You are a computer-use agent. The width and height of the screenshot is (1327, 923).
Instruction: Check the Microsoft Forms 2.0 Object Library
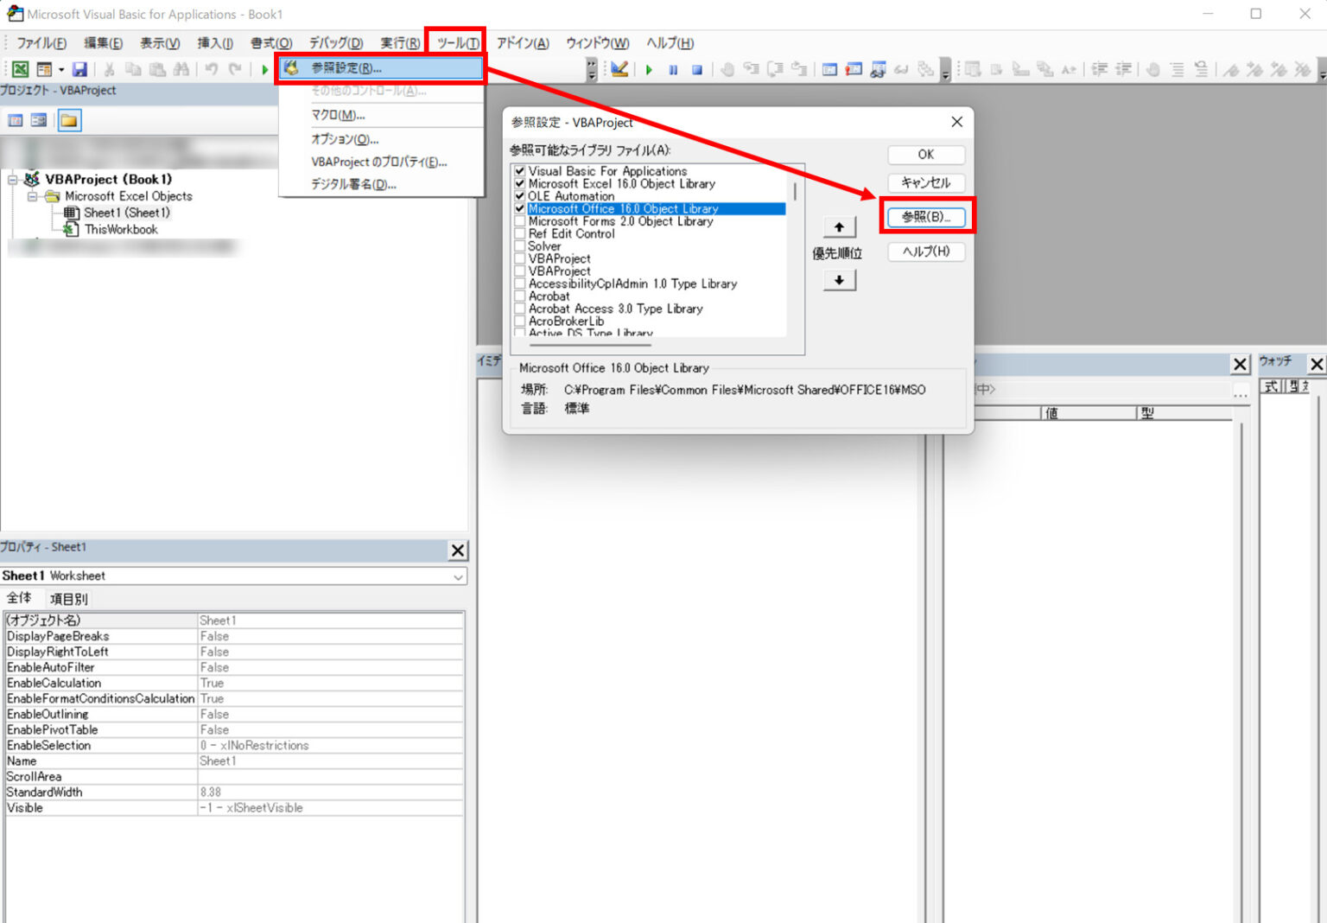[518, 221]
